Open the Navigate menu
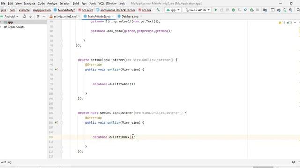Viewport: 300px width, 168px height. click(30, 3)
